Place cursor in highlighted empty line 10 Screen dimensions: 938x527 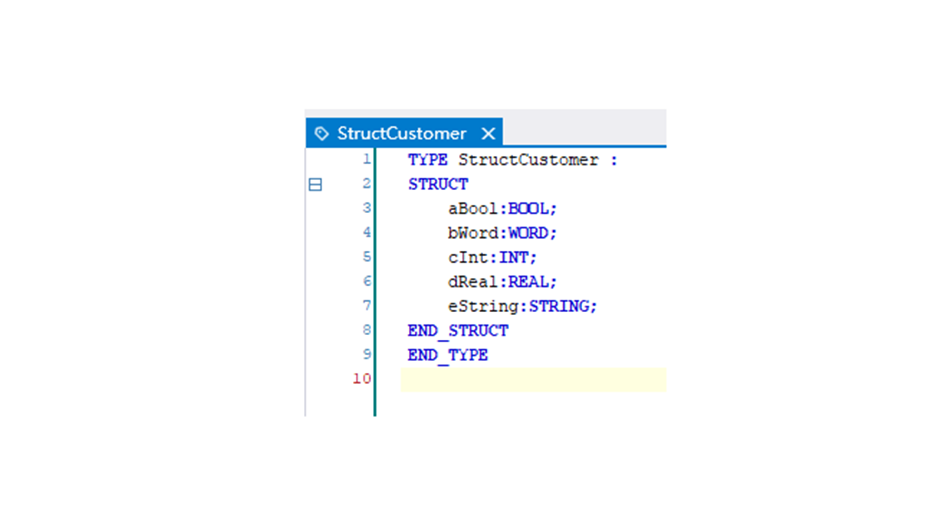tap(533, 380)
